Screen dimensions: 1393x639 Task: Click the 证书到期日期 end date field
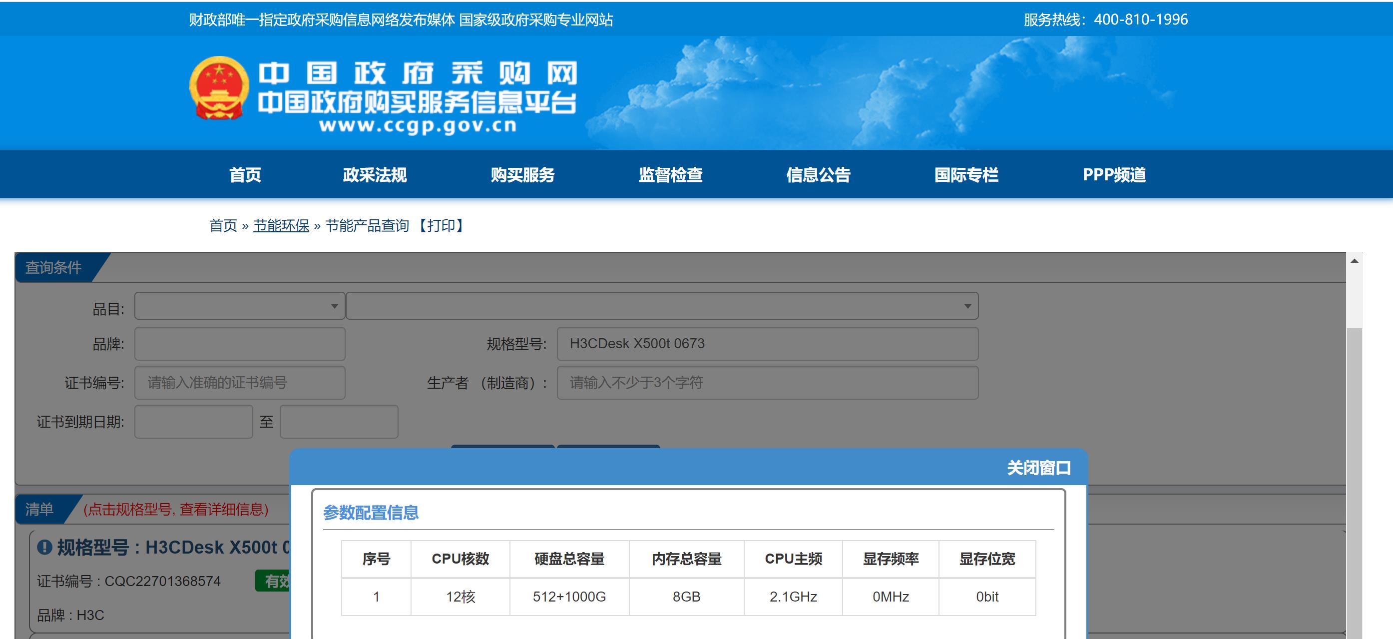339,422
